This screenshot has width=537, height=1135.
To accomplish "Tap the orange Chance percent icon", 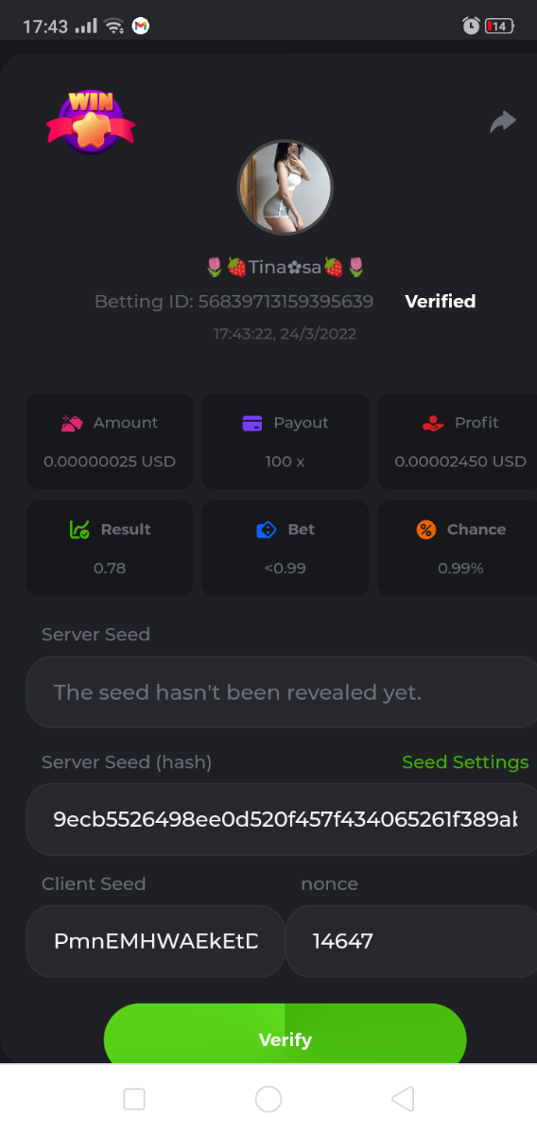I will point(426,530).
